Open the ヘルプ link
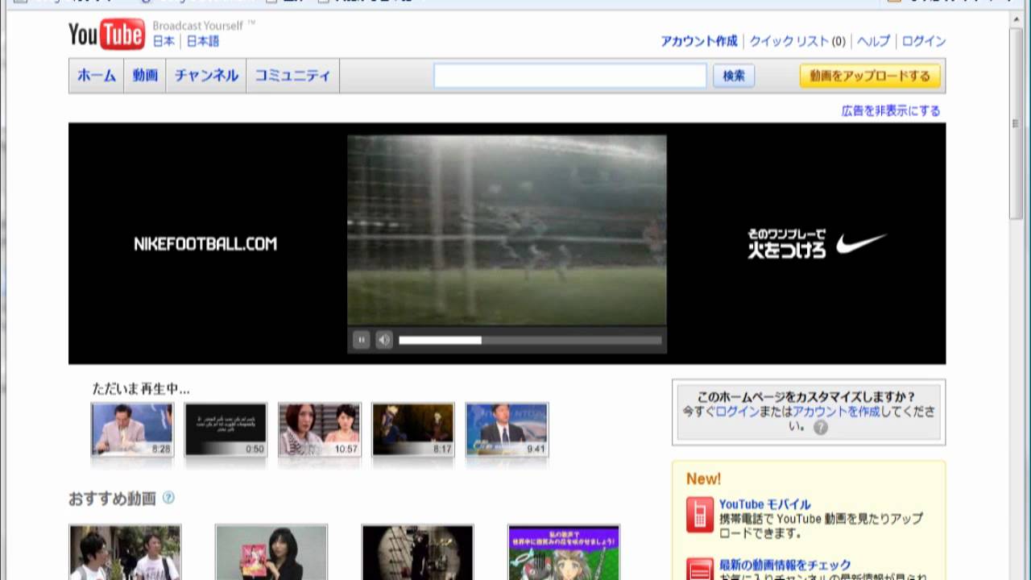Viewport: 1031px width, 580px height. (873, 41)
